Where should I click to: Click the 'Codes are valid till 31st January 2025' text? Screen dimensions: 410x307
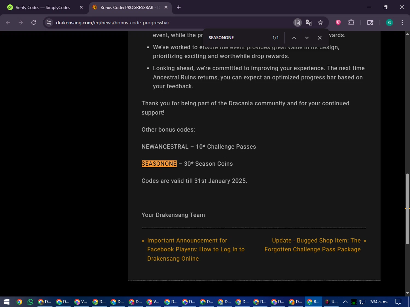click(194, 181)
